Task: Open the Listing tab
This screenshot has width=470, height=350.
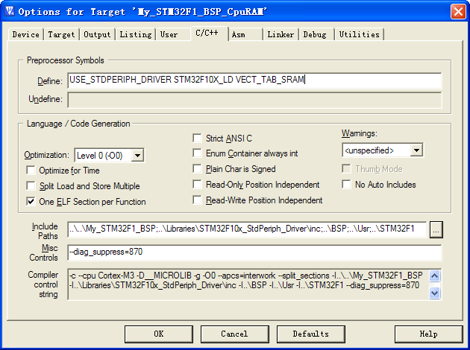Action: pos(136,34)
